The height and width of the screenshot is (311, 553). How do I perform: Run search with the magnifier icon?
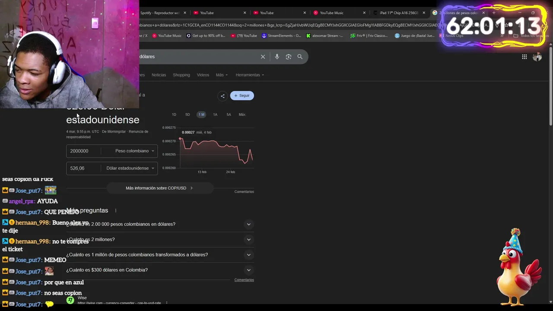[x=300, y=57]
